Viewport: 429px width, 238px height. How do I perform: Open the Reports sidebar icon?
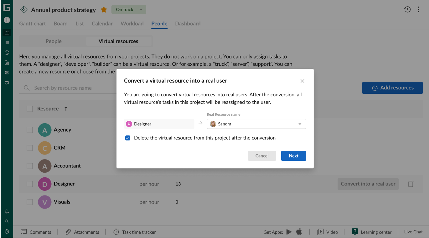tap(7, 63)
